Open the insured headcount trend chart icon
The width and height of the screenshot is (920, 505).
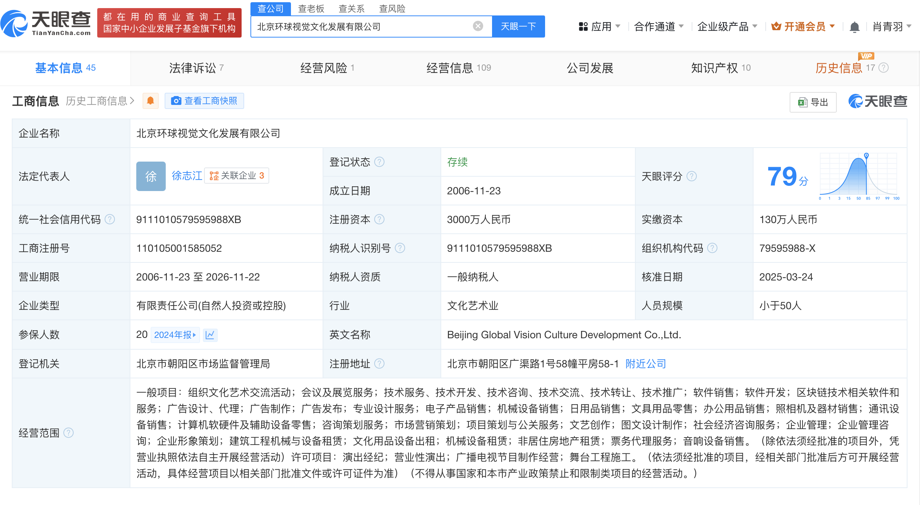[210, 335]
